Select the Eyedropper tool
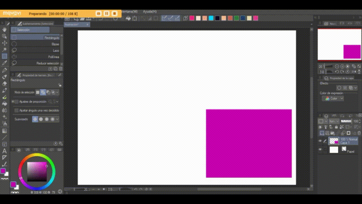362x204 pixels. [x=5, y=63]
